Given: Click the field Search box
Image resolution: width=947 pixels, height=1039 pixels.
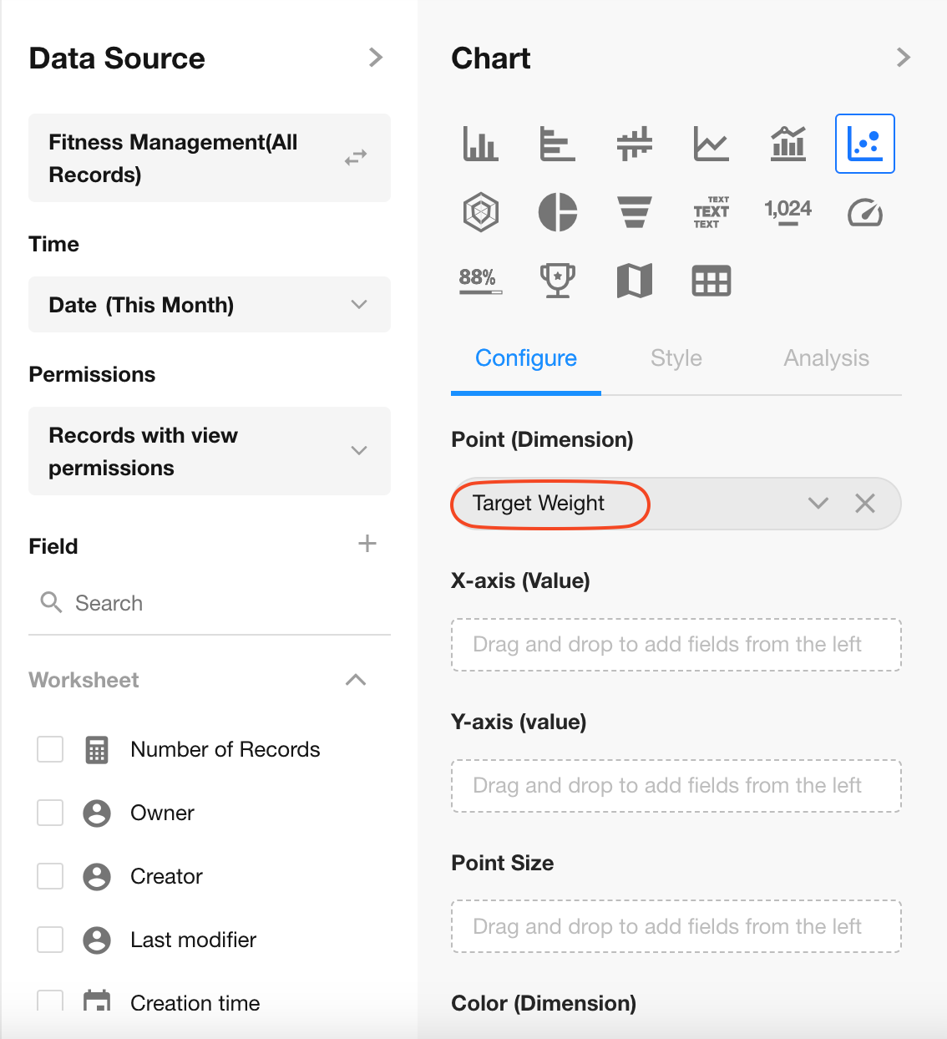Looking at the screenshot, I should (x=209, y=603).
